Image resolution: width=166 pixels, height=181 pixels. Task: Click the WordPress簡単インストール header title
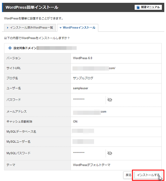click(x=32, y=7)
